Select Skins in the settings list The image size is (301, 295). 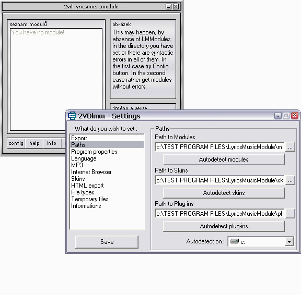pos(107,179)
